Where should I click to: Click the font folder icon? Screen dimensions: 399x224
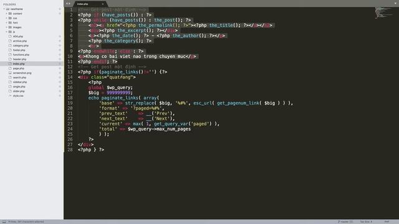pos(10,22)
